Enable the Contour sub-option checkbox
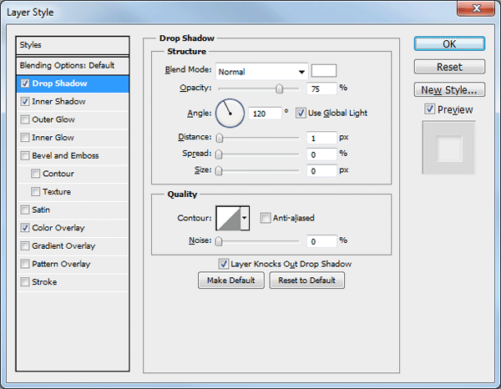This screenshot has width=501, height=389. point(35,174)
